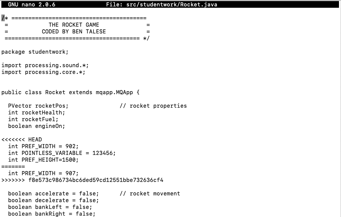Click the >>>>>>> f8e573c commit hash marker
Viewport: 341px width, 217px height.
click(x=82, y=180)
